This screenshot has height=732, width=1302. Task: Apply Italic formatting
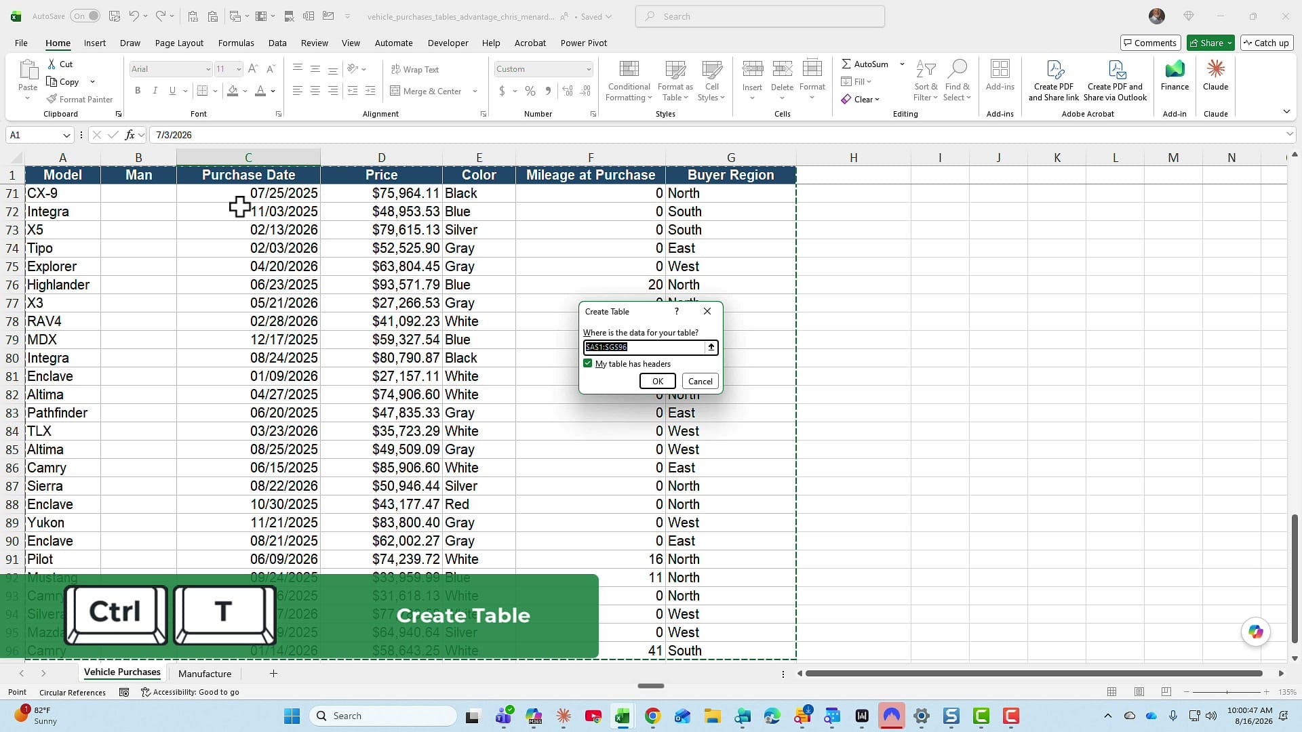(x=155, y=91)
